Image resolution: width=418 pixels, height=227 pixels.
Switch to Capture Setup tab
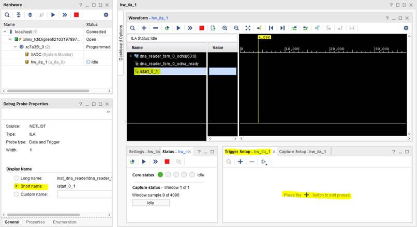tap(303, 152)
